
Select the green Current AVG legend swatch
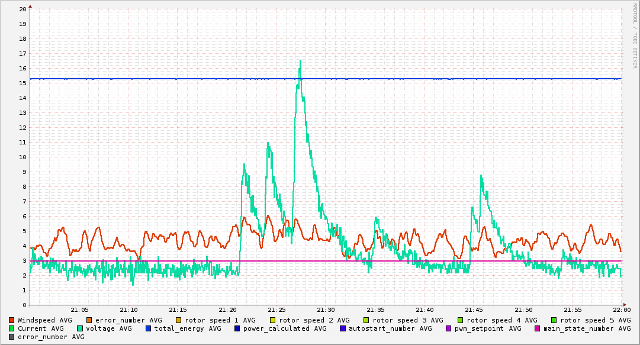tap(12, 328)
